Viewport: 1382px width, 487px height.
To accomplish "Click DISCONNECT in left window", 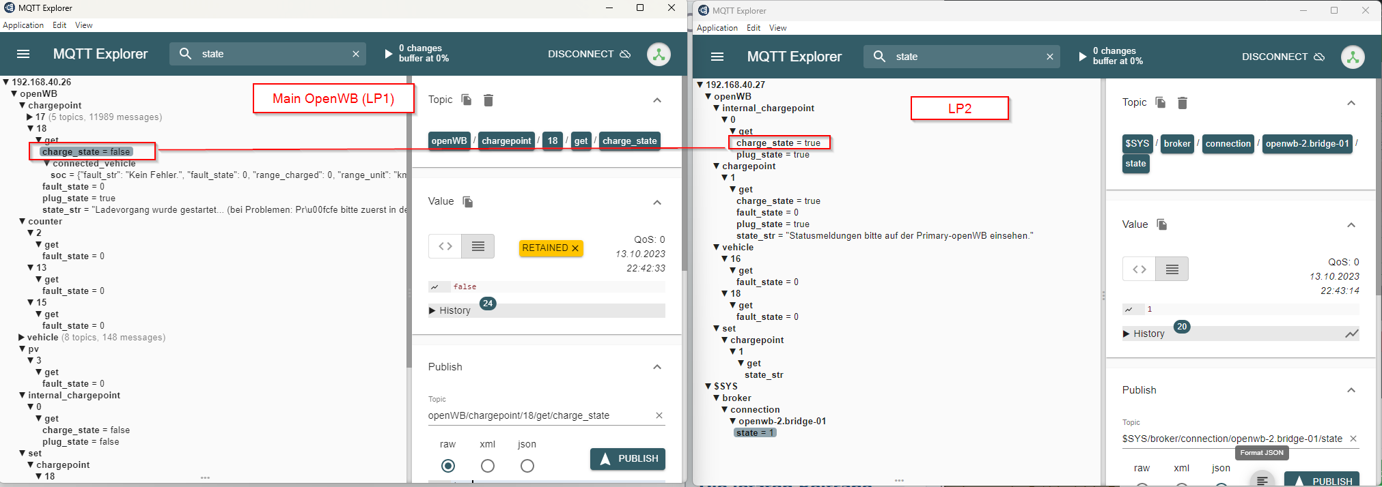I will point(589,54).
